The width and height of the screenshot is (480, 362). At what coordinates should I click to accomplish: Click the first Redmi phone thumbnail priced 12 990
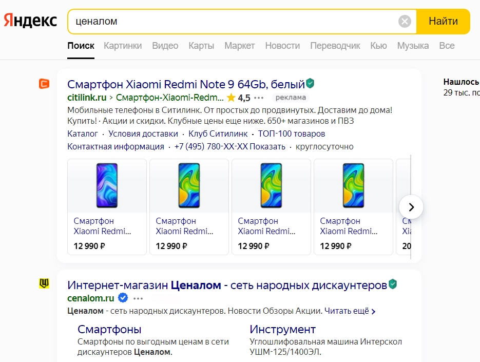tap(107, 185)
